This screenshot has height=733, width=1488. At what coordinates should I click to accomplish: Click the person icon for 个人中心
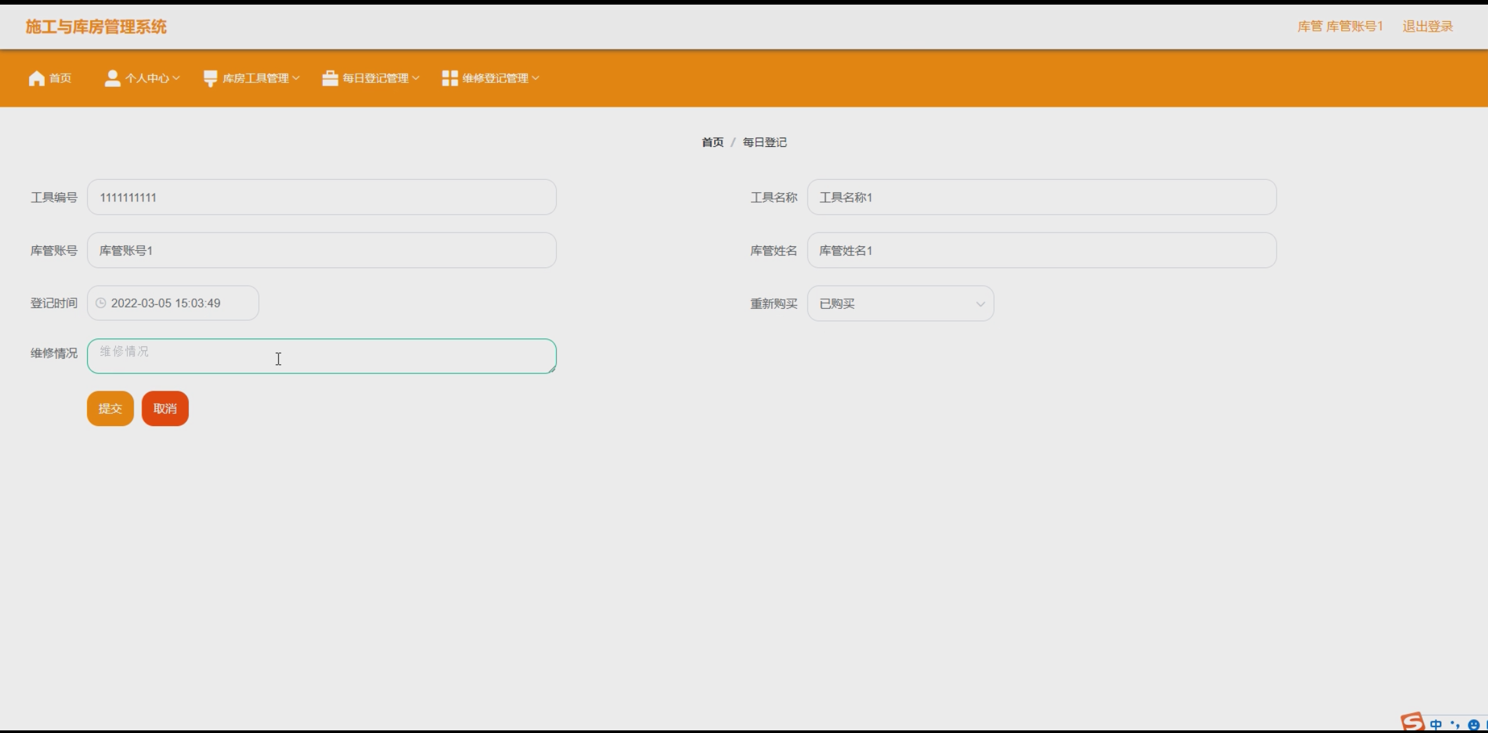click(x=113, y=78)
